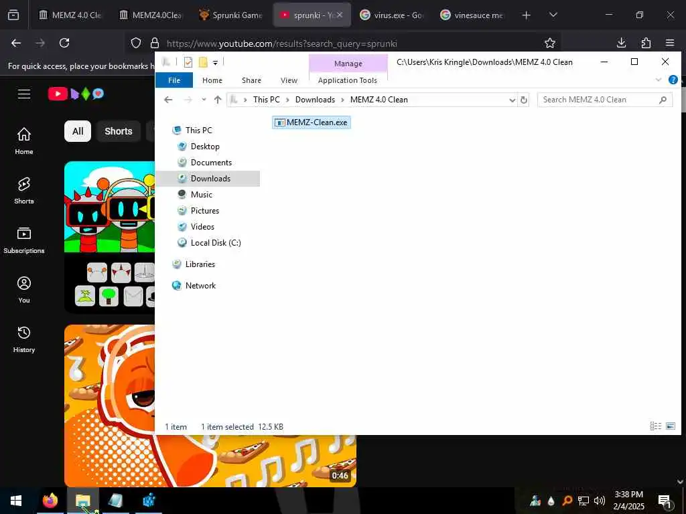Refresh the MEMZ 4.0 Clean folder

[524, 100]
